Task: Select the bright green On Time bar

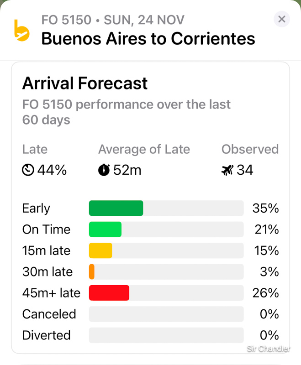Action: click(x=105, y=229)
